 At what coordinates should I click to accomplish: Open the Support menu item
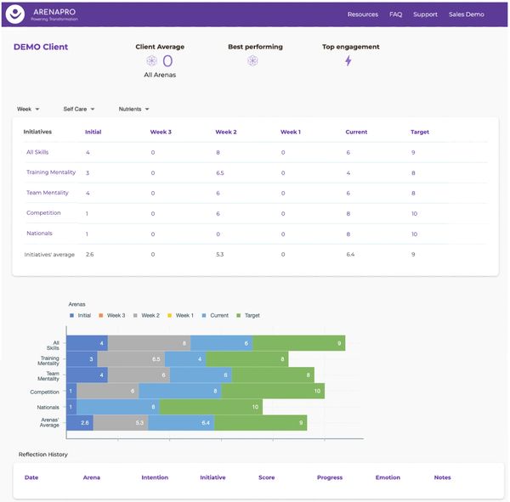coord(425,14)
